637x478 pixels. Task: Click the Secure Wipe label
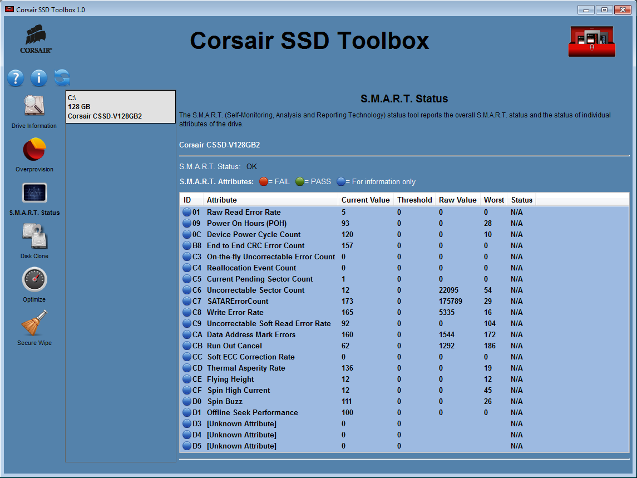tap(34, 343)
